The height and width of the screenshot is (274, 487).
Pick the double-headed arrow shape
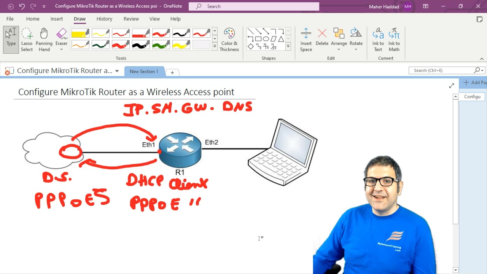click(x=266, y=31)
